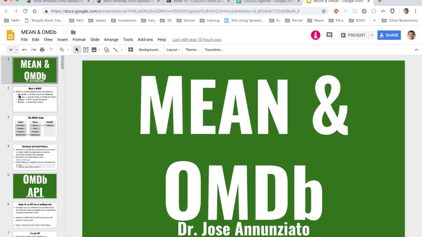Click the Google Slides home logo
Image resolution: width=422 pixels, height=237 pixels.
click(x=11, y=35)
